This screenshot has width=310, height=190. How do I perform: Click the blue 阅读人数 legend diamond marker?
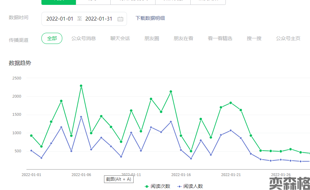(x=179, y=187)
